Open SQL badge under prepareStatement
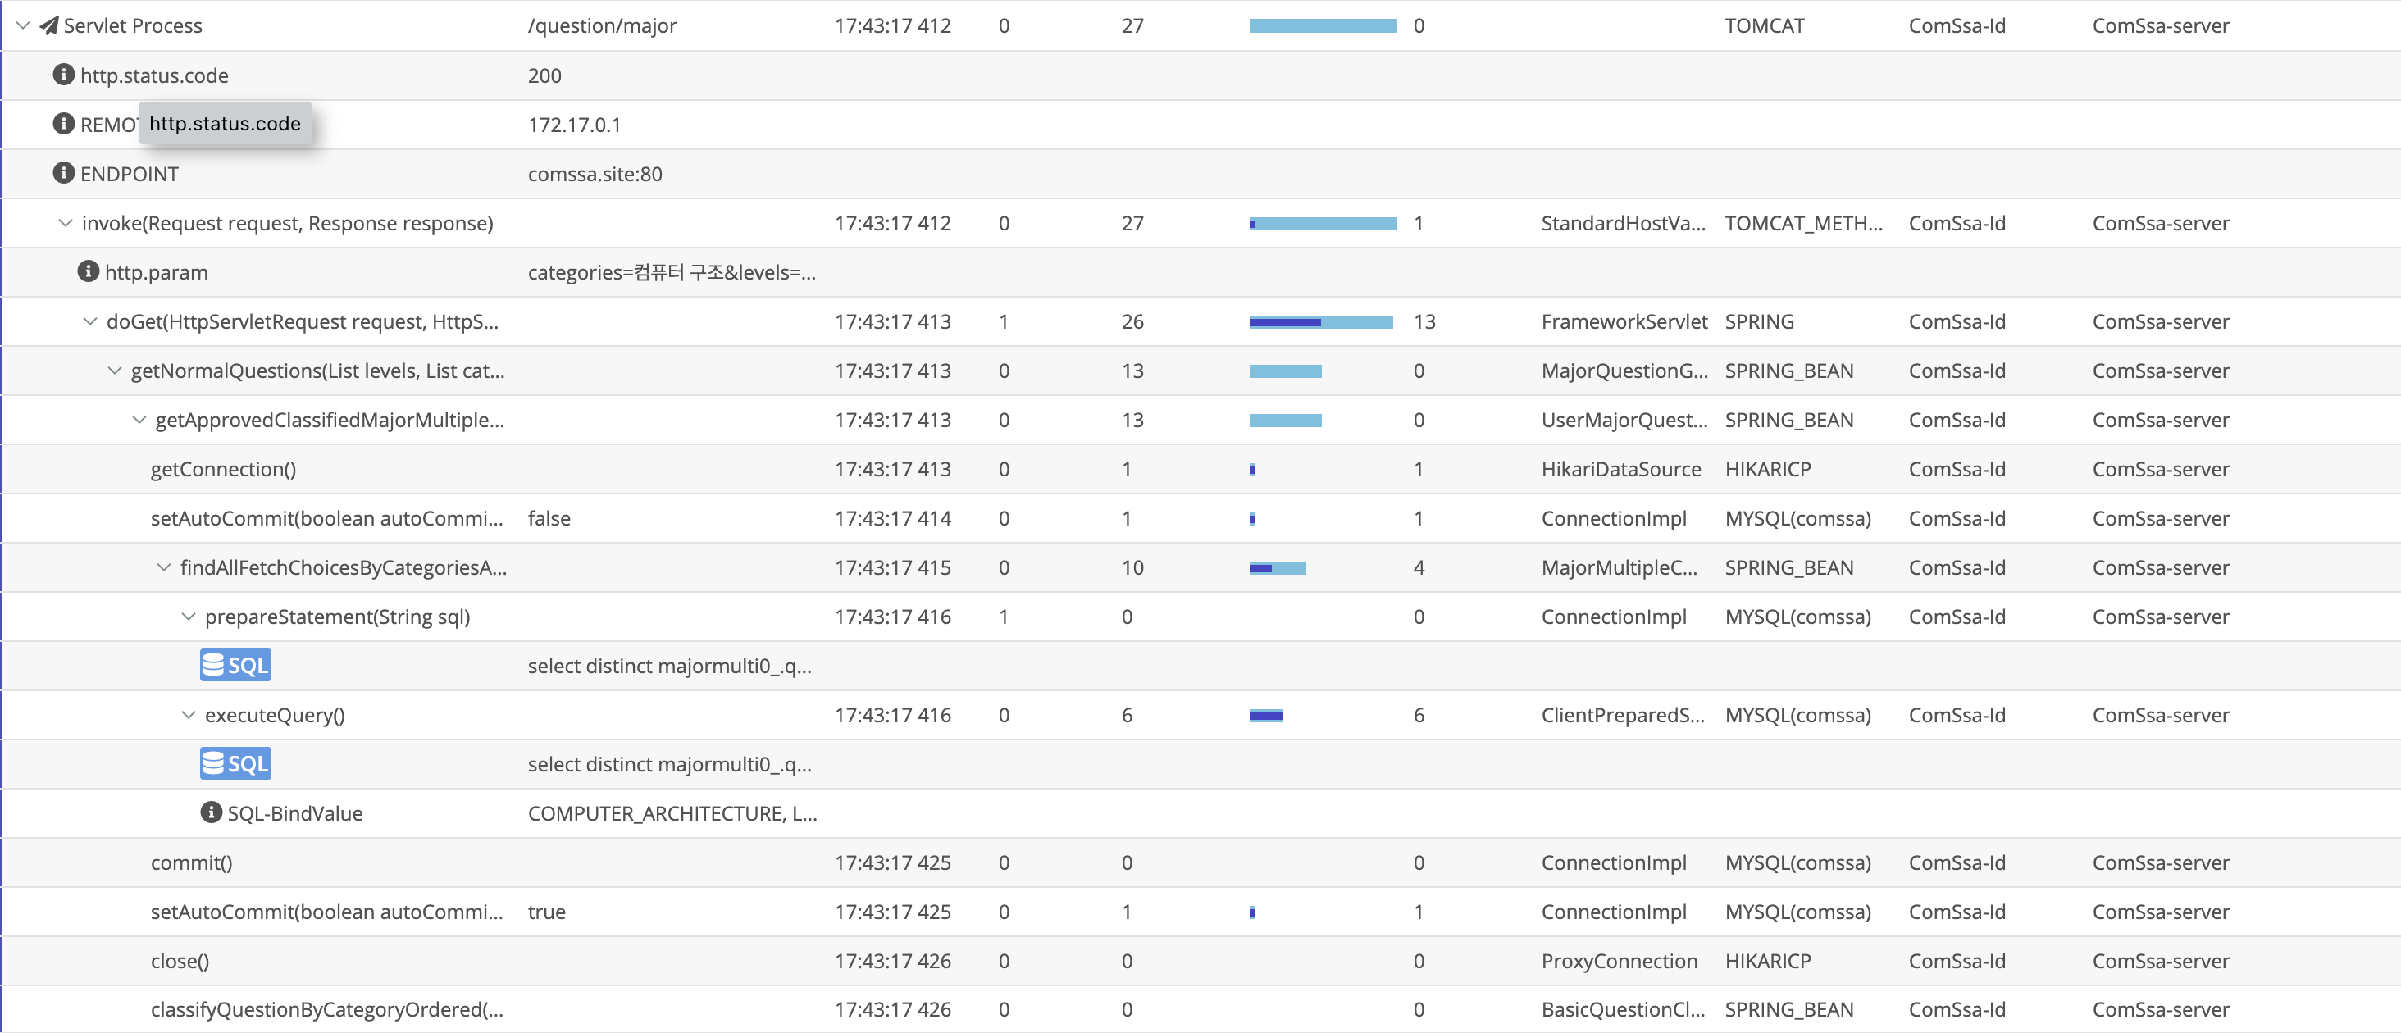This screenshot has height=1033, width=2401. 235,665
